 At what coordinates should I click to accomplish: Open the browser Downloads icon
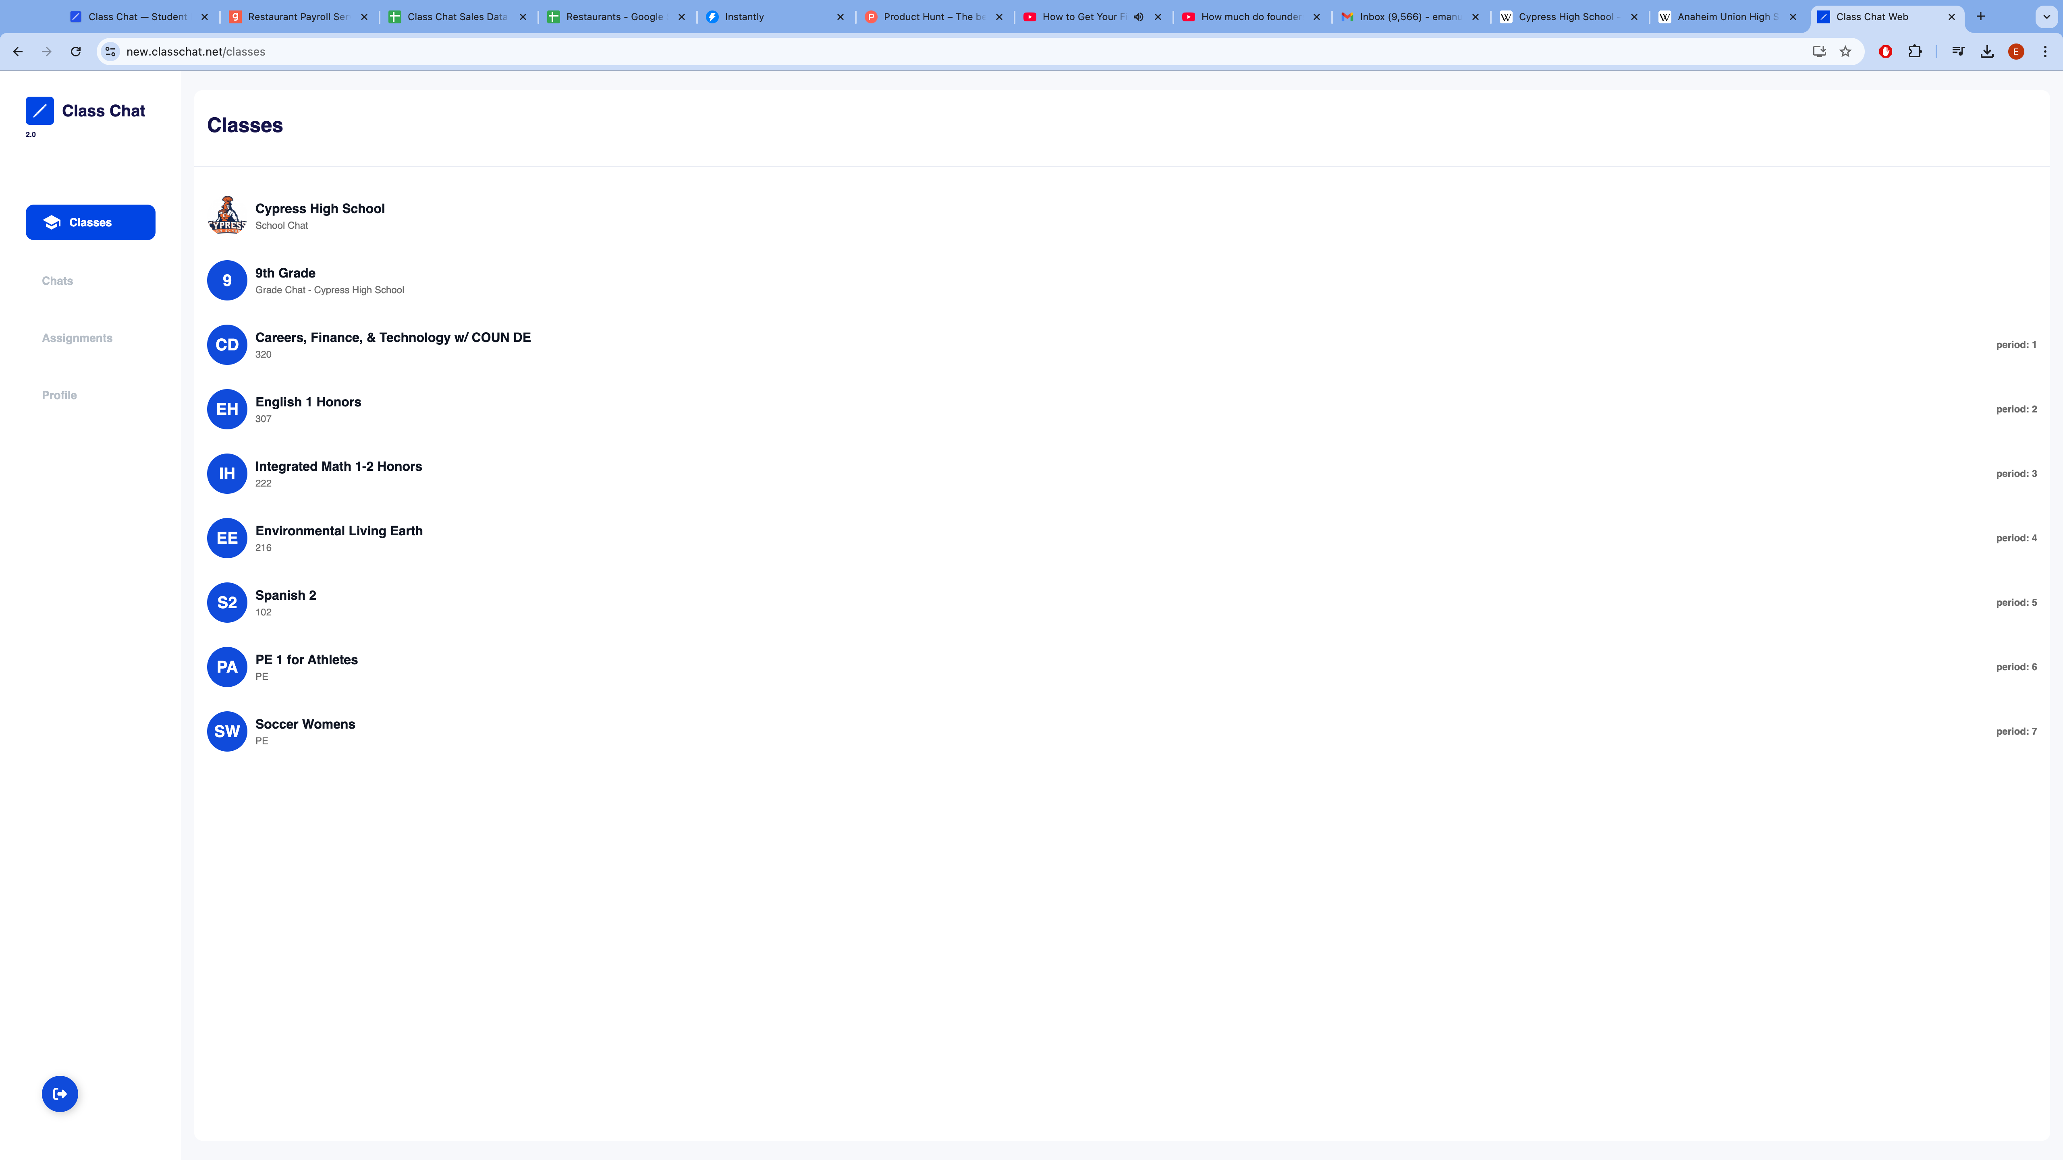coord(1987,51)
